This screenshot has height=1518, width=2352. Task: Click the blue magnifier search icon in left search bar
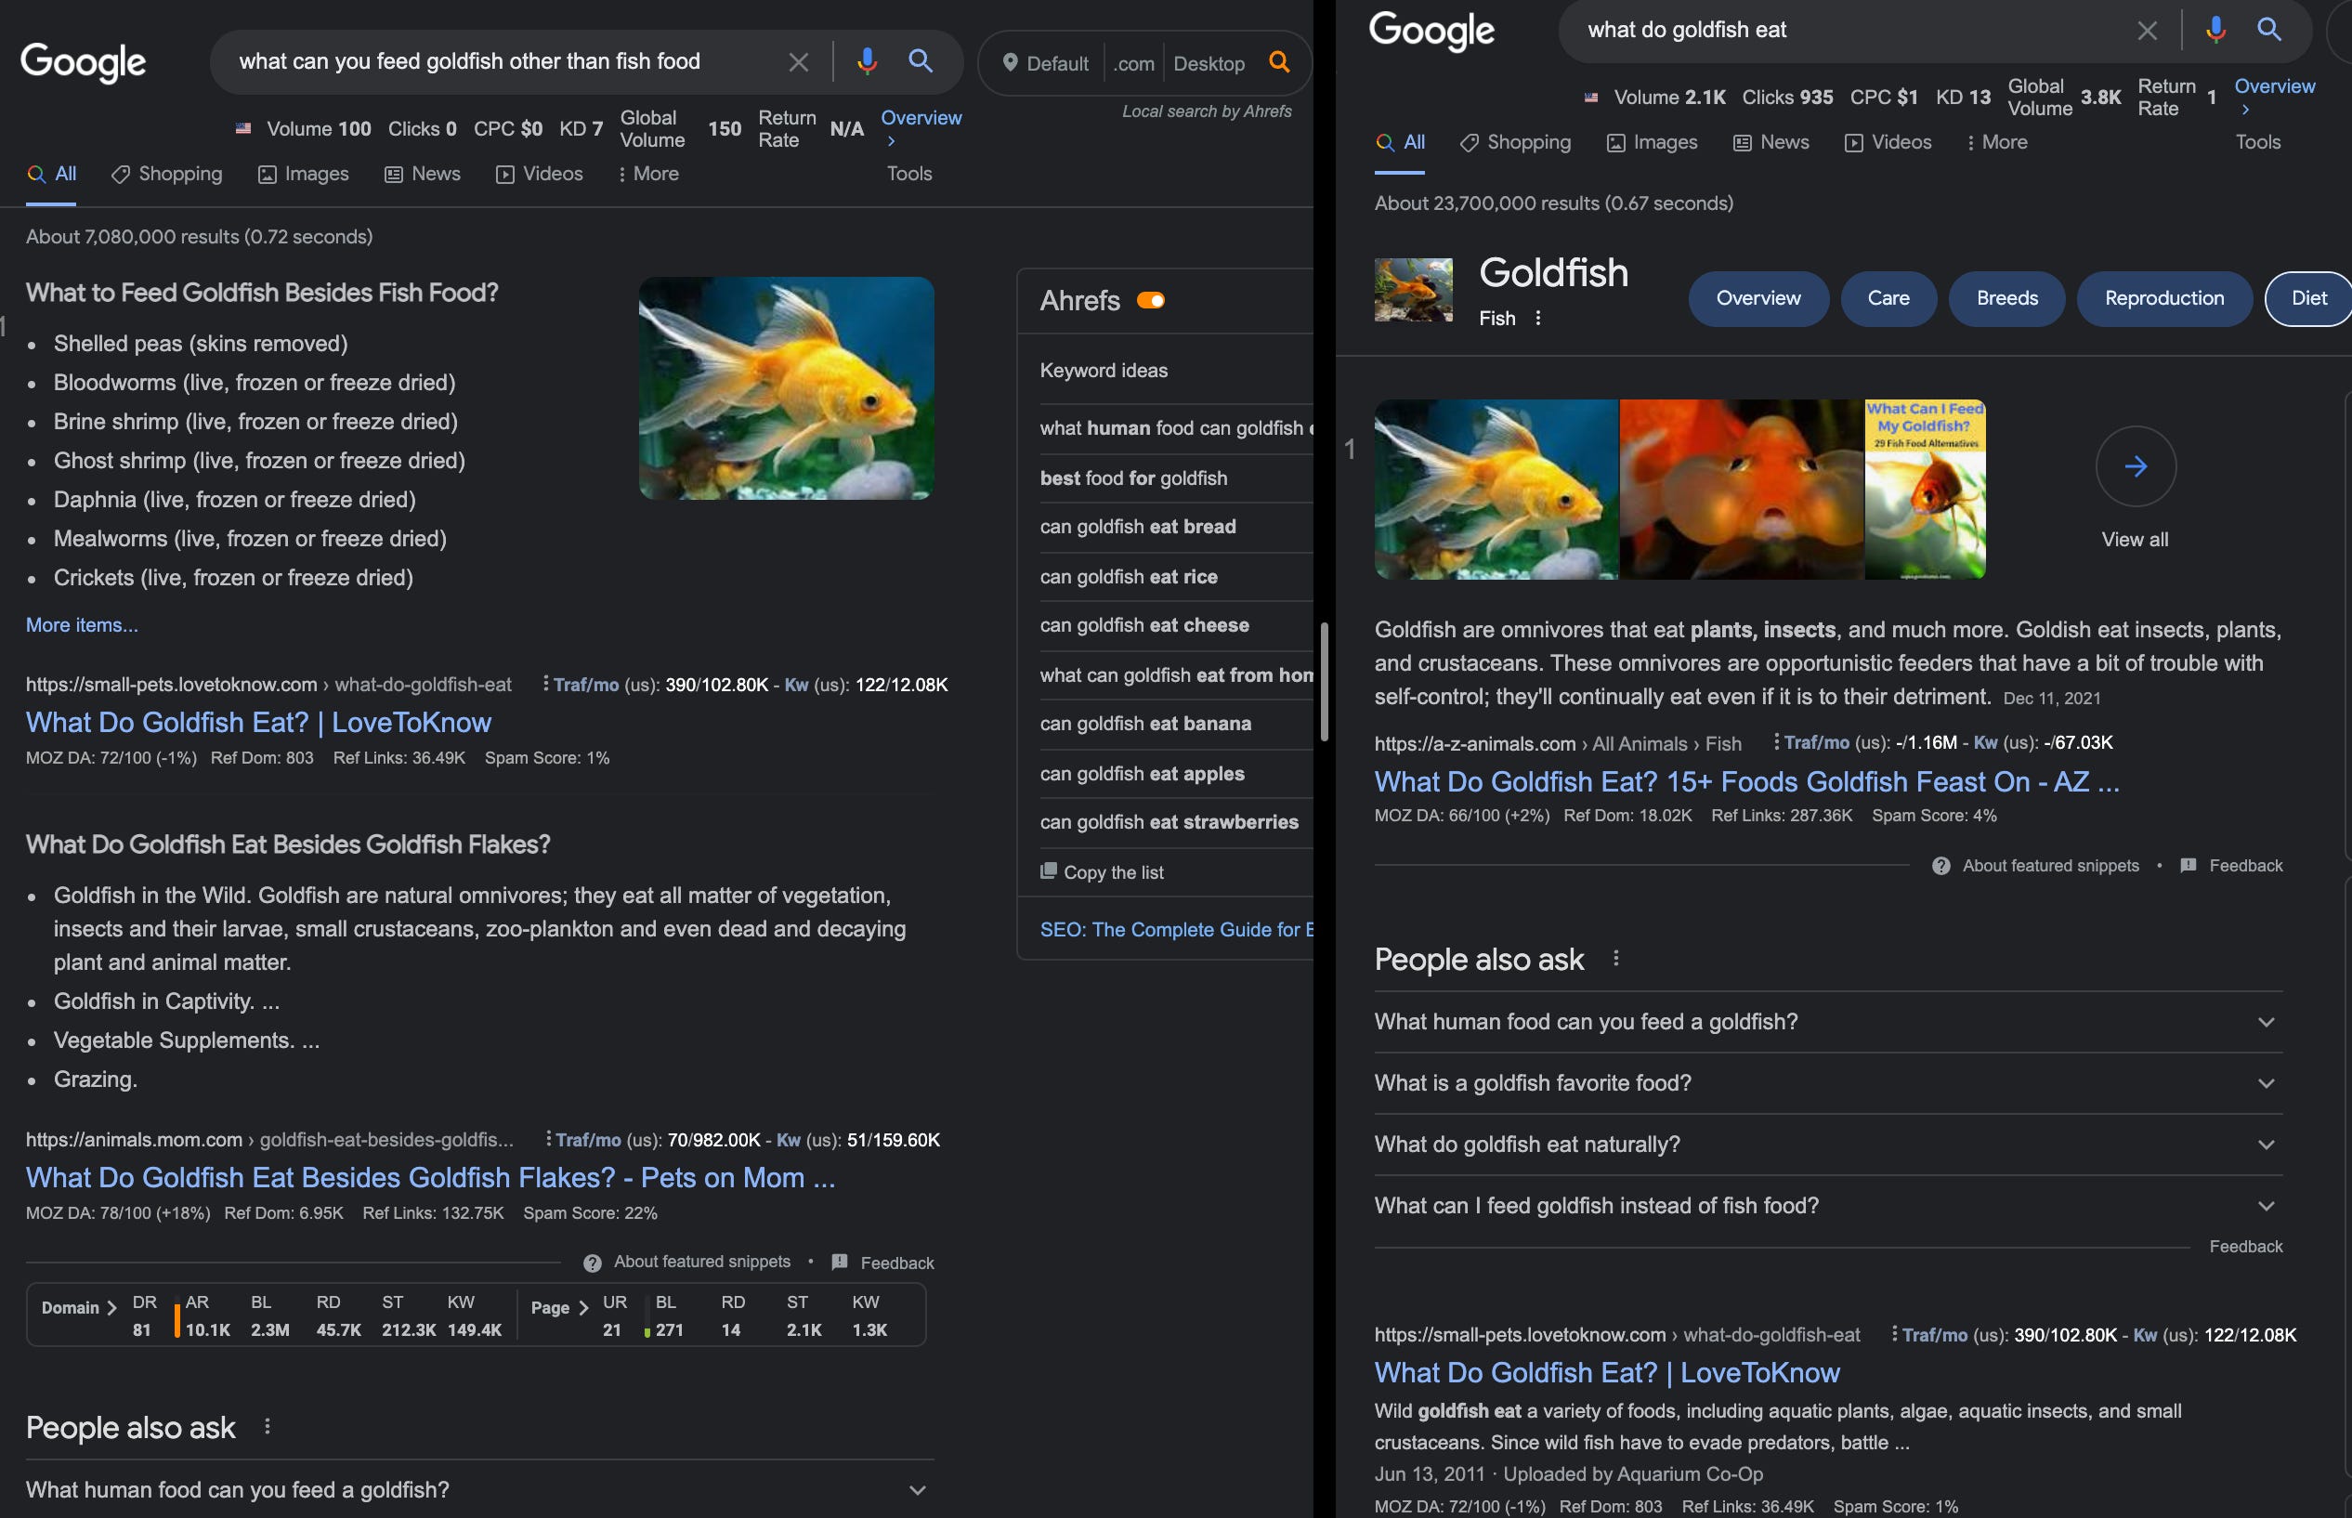coord(921,61)
